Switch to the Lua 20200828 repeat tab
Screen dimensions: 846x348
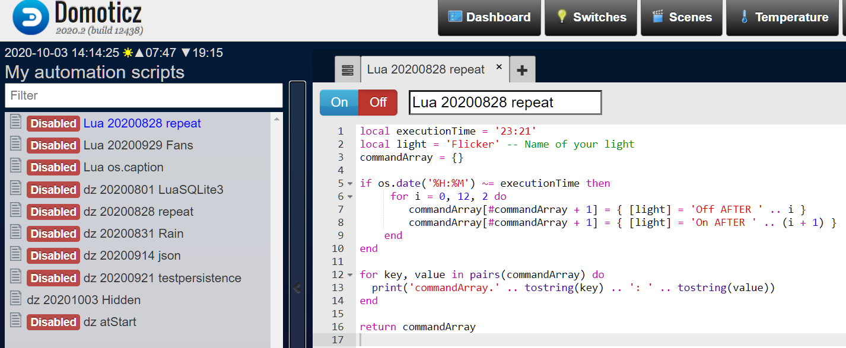(x=426, y=69)
